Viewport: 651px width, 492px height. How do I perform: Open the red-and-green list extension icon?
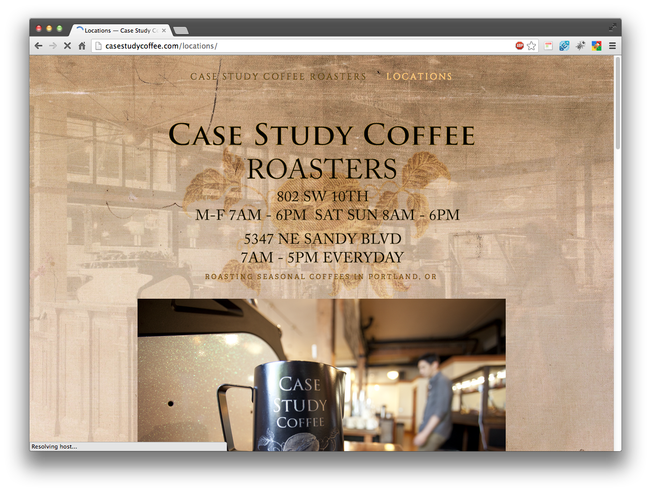click(548, 46)
